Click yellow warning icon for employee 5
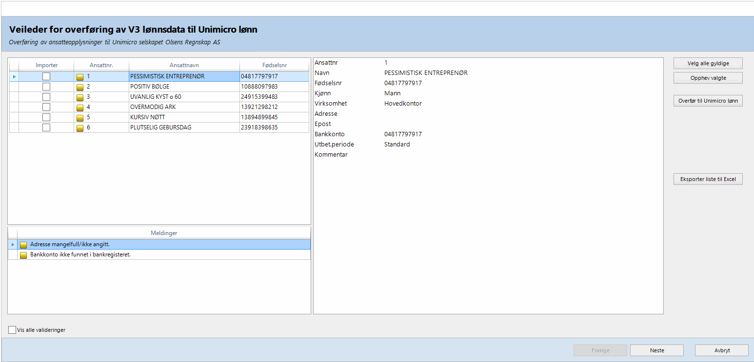 (80, 117)
